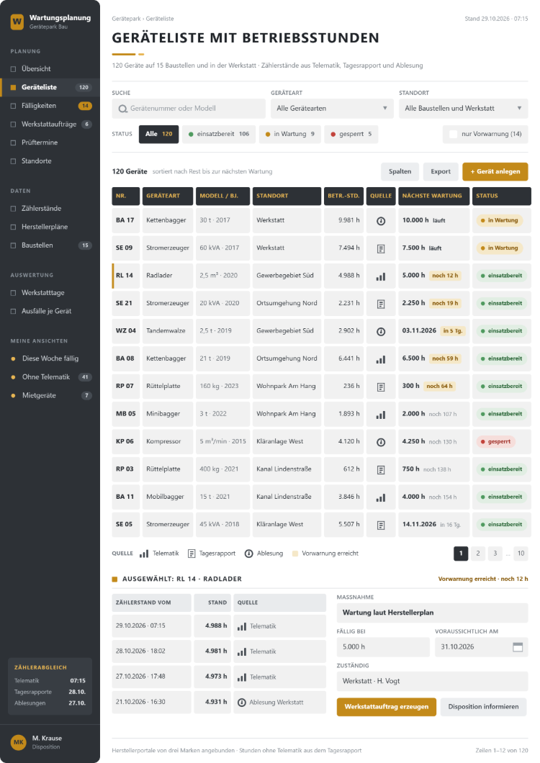Click Disposition informieren button
540x763 pixels.
[x=484, y=707]
